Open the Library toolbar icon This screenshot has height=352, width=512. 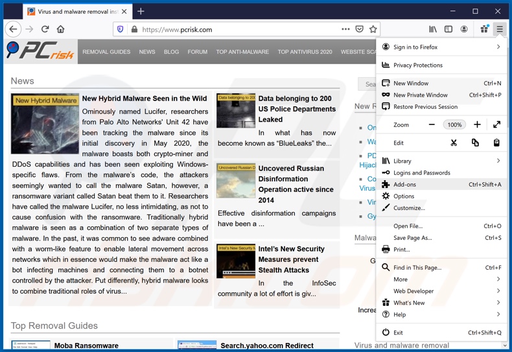click(x=432, y=29)
